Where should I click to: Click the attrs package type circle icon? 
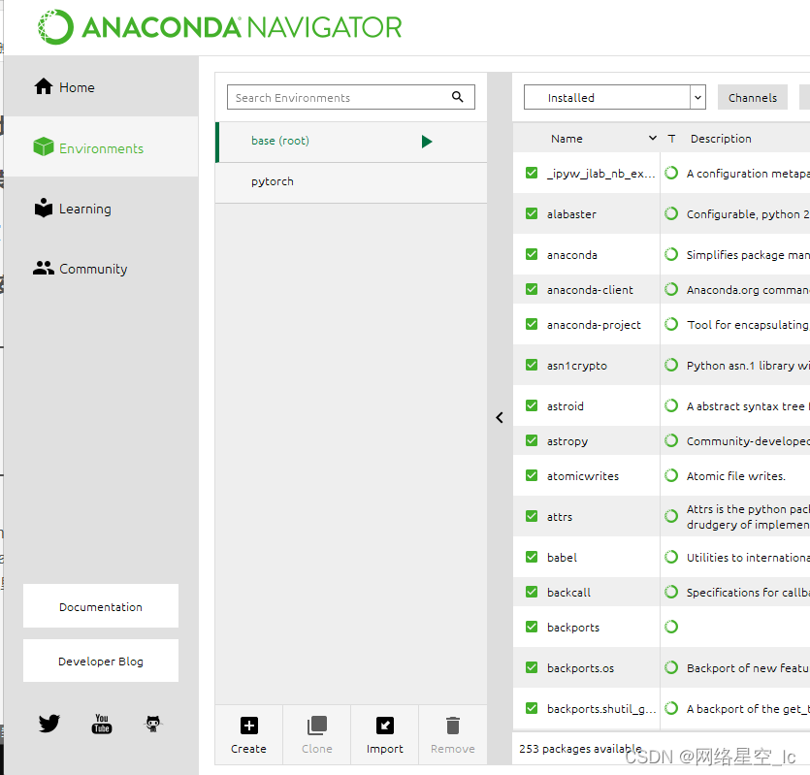(x=671, y=516)
